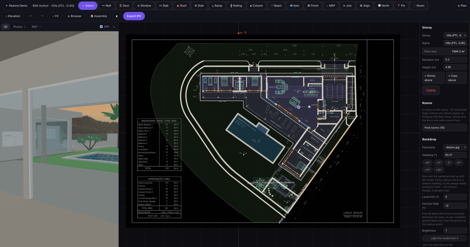Image resolution: width=470 pixels, height=247 pixels.
Task: Select the Column tool
Action: click(256, 5)
